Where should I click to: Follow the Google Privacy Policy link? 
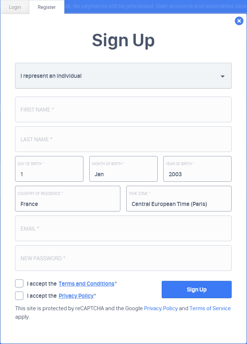(x=161, y=308)
